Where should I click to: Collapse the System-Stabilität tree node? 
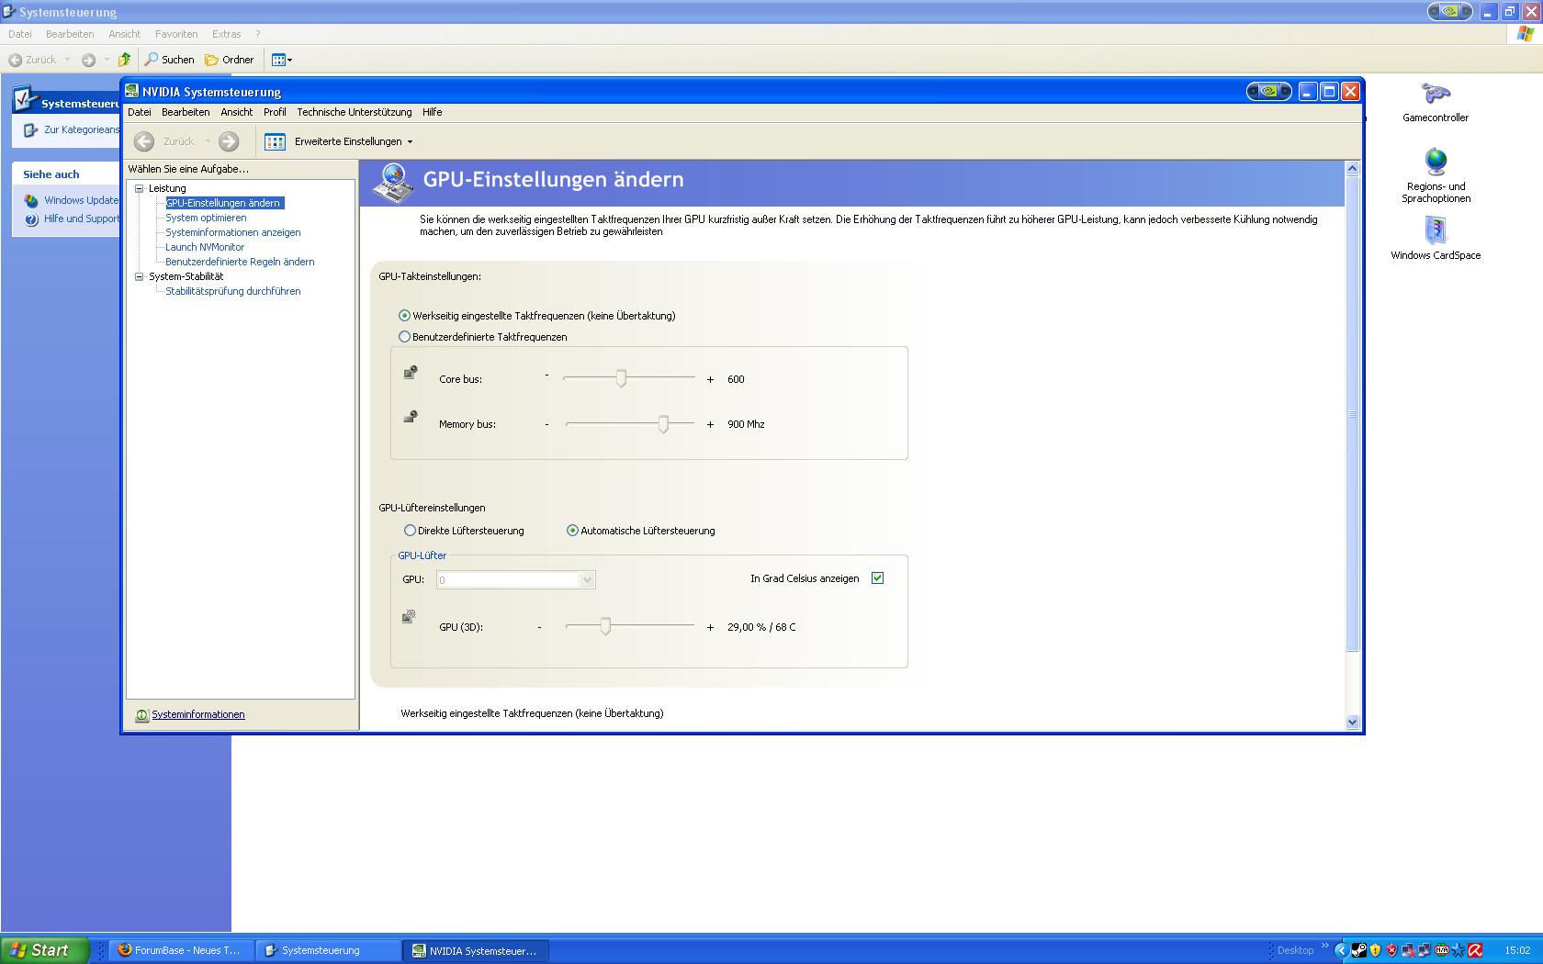click(x=140, y=276)
